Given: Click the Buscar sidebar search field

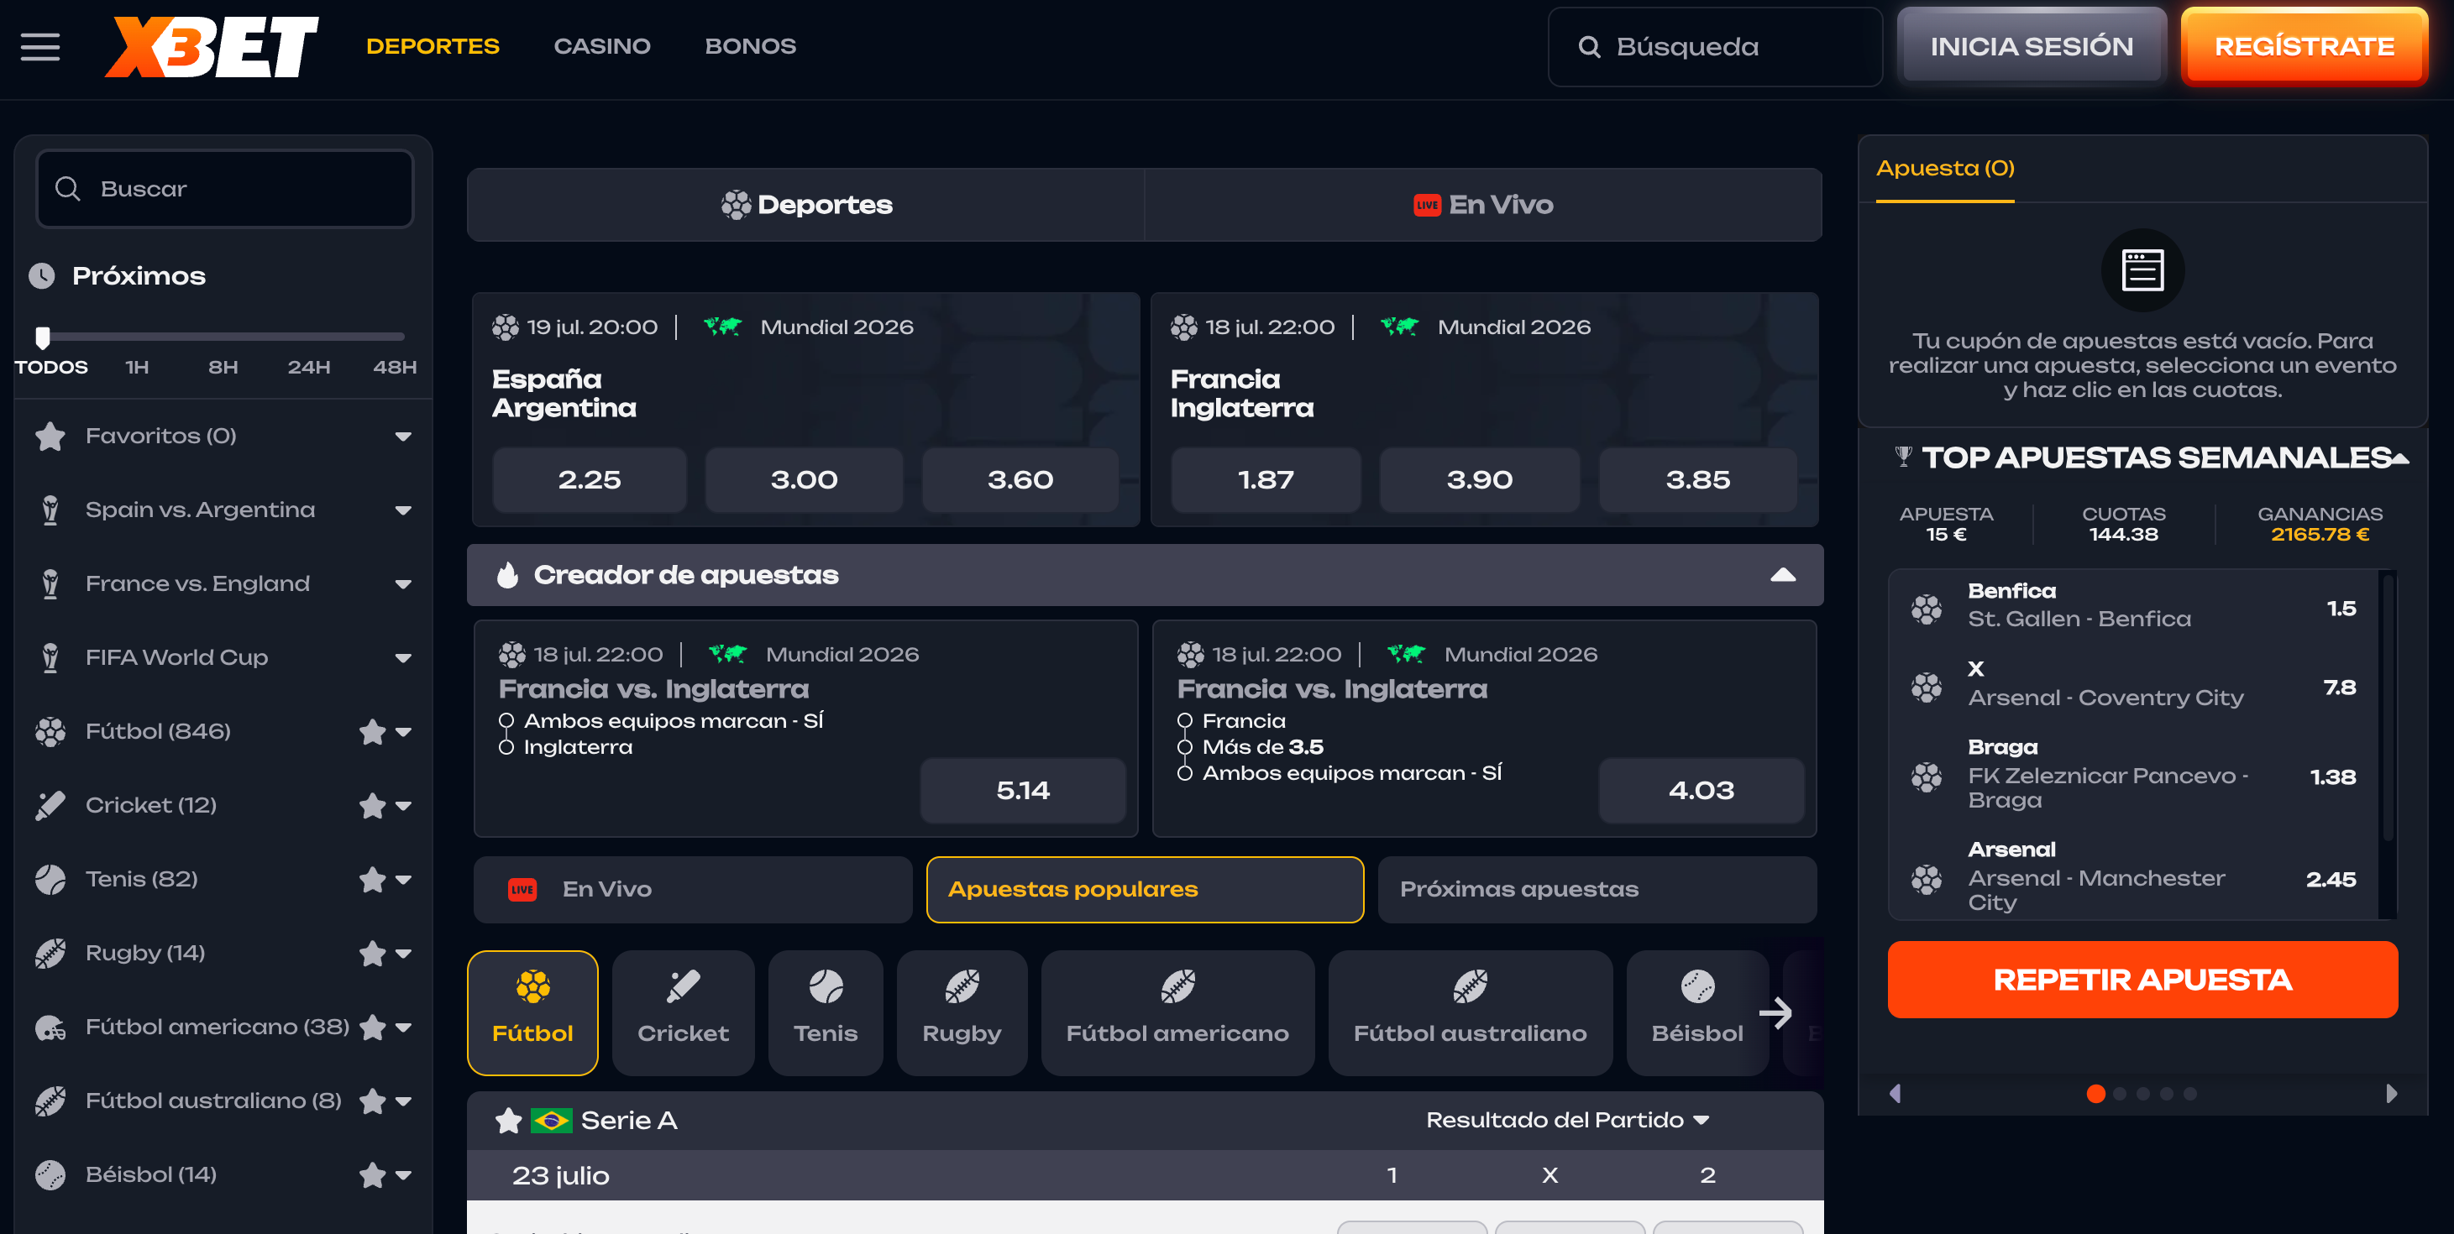Looking at the screenshot, I should pyautogui.click(x=225, y=189).
